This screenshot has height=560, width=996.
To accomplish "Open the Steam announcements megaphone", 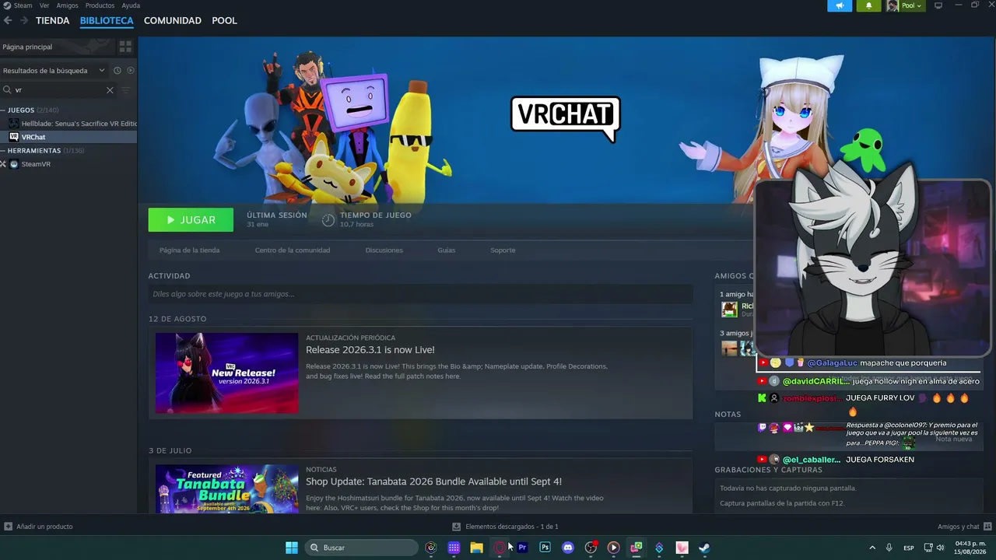I will pyautogui.click(x=840, y=5).
